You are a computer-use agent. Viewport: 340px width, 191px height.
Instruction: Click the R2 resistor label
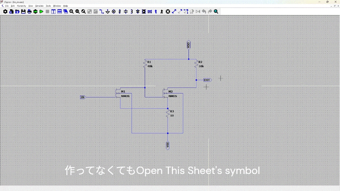pyautogui.click(x=200, y=62)
